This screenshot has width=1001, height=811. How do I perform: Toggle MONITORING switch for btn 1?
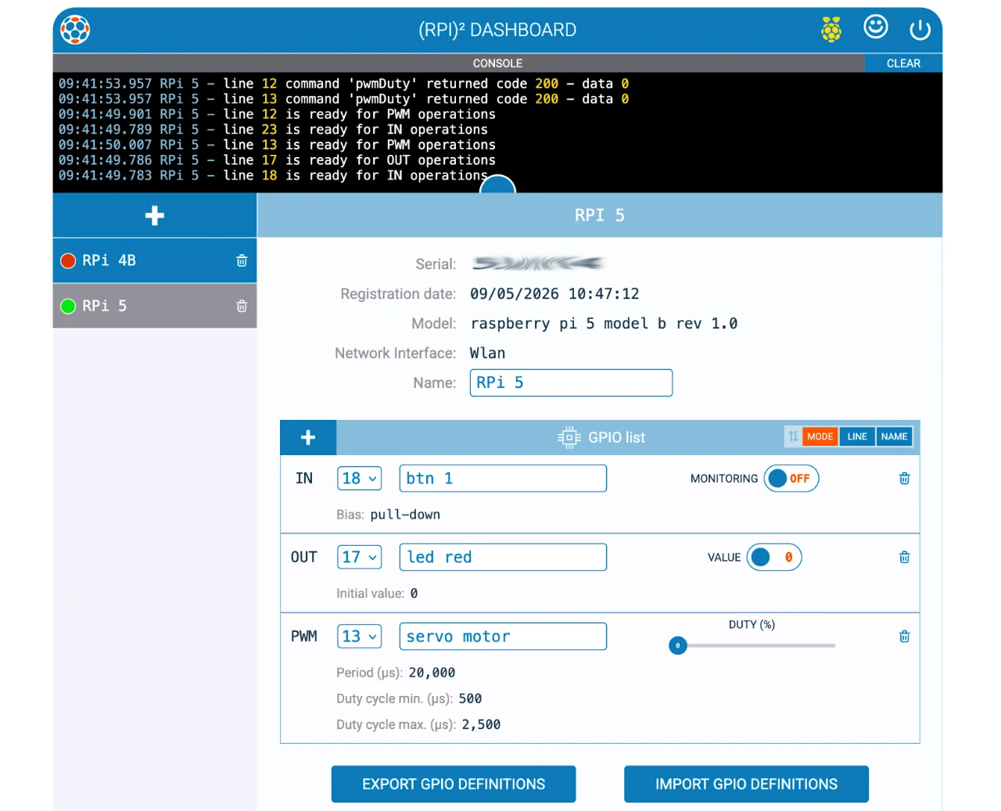(791, 478)
